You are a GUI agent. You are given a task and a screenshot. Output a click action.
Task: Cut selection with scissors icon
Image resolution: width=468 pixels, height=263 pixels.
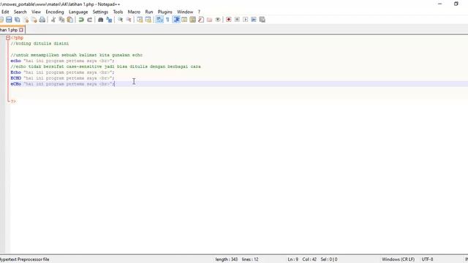53,20
